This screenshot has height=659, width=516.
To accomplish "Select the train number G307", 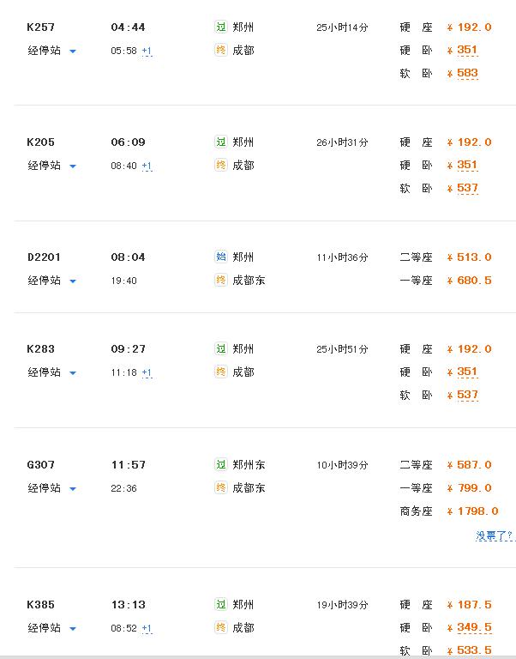I will pyautogui.click(x=41, y=465).
